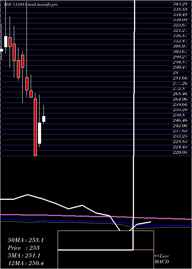
Task: Click the 338.88 price axis label
Action: tap(180, 9)
